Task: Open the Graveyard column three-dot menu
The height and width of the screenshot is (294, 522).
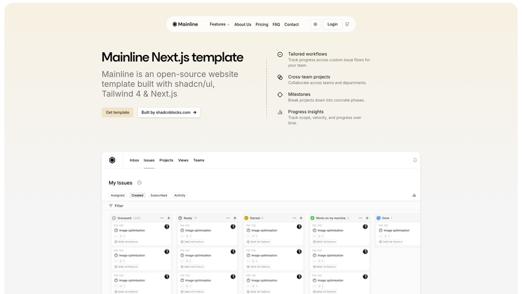Action: pos(162,218)
